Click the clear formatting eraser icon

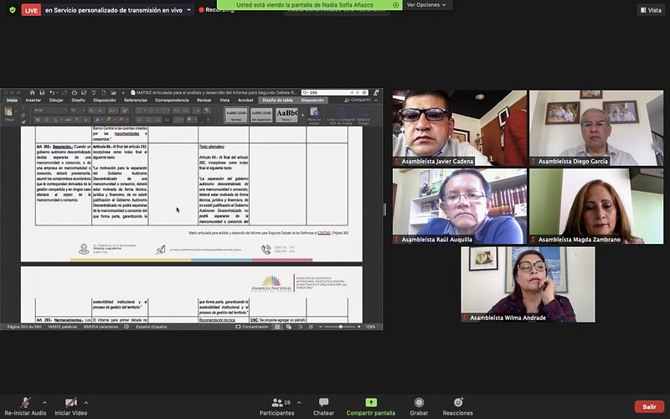tap(124, 111)
